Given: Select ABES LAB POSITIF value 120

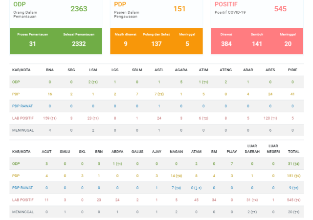Looking at the screenshot, I should 270,118.
